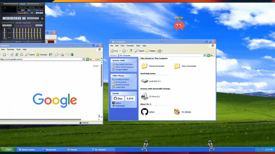Open the Edit menu in My Computer

117,46
